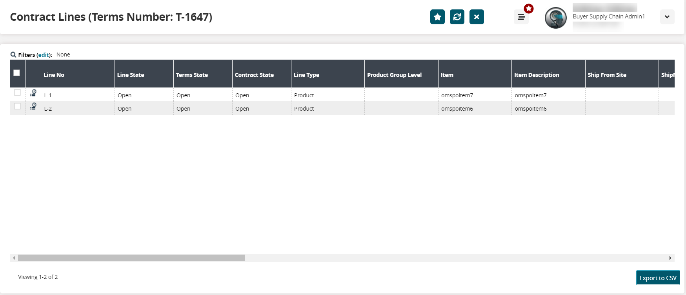Screen dimensions: 686x295
Task: Click the Viewing 1-2 of 2 status text
Action: click(38, 277)
